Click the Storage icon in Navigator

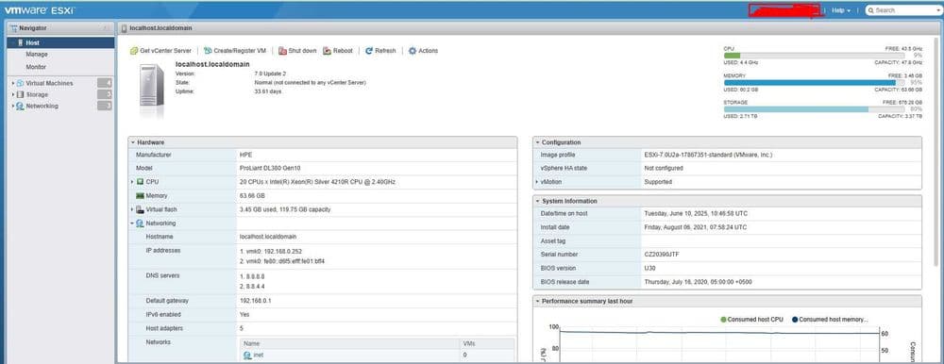point(20,94)
